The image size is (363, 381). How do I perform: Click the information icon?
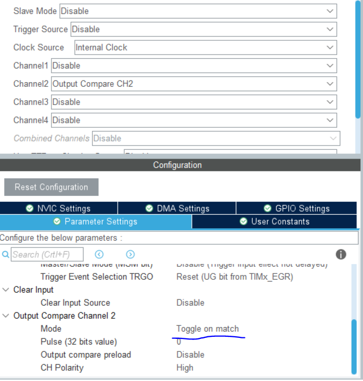(x=341, y=254)
